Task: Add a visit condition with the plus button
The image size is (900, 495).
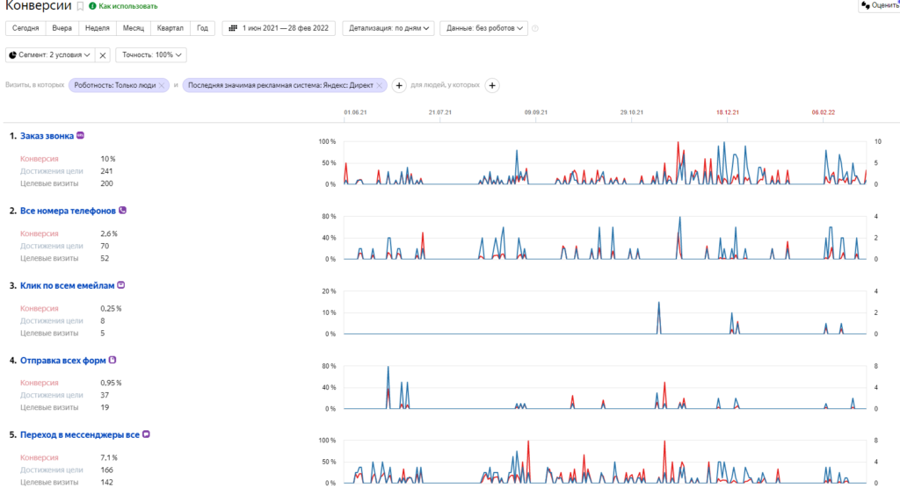Action: [399, 85]
